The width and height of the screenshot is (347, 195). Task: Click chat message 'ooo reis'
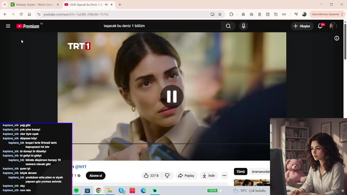click(x=25, y=190)
